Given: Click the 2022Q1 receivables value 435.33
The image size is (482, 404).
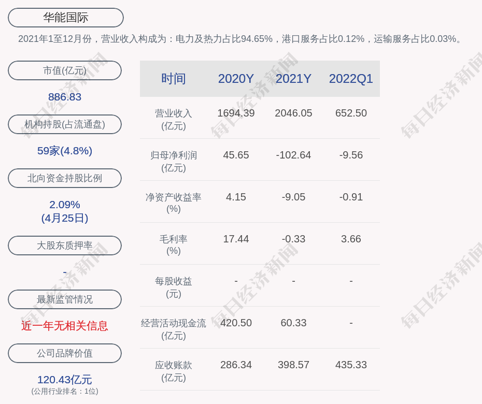Looking at the screenshot, I should coord(351,365).
